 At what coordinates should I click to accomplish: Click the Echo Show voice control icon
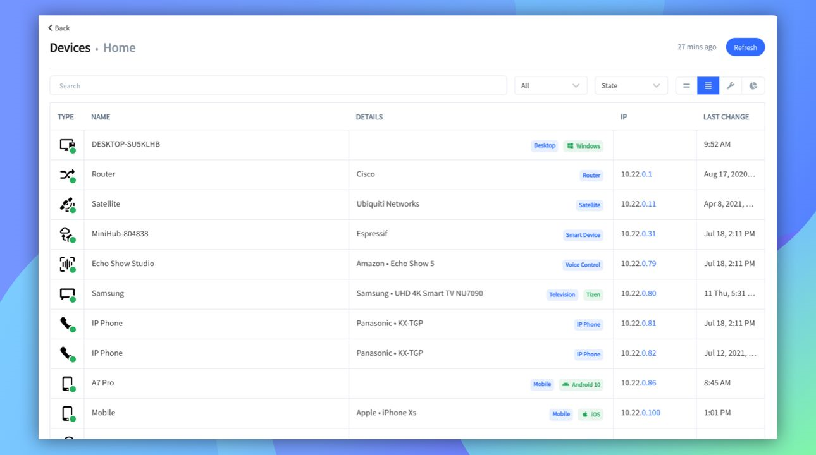[x=66, y=263]
